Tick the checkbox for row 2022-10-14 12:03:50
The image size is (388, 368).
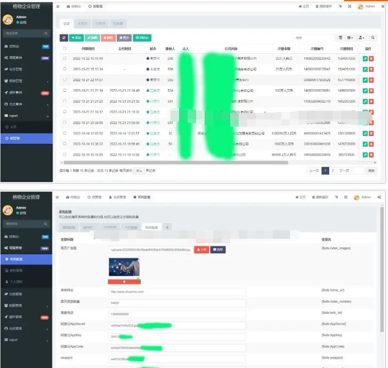65,133
